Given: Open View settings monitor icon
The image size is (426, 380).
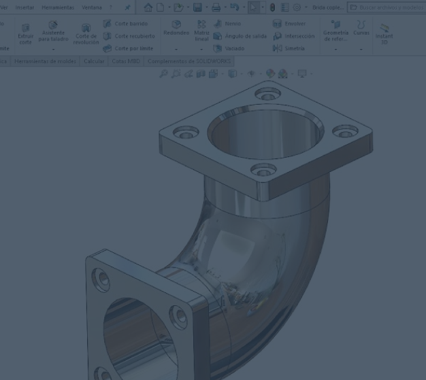Looking at the screenshot, I should click(302, 73).
